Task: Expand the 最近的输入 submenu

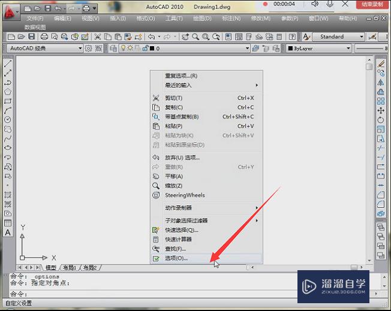Action: [x=207, y=85]
